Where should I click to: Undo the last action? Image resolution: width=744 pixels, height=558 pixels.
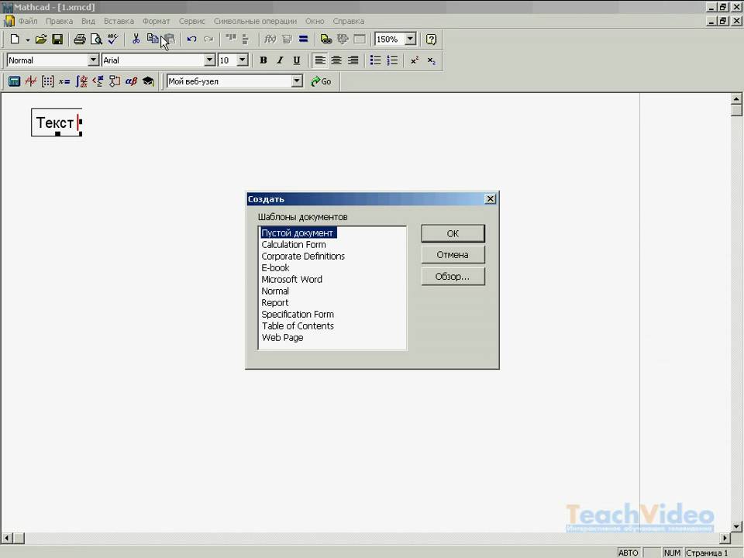pyautogui.click(x=191, y=40)
